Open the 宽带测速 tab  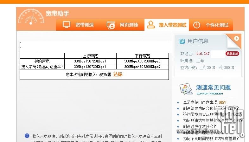pyautogui.click(x=78, y=25)
